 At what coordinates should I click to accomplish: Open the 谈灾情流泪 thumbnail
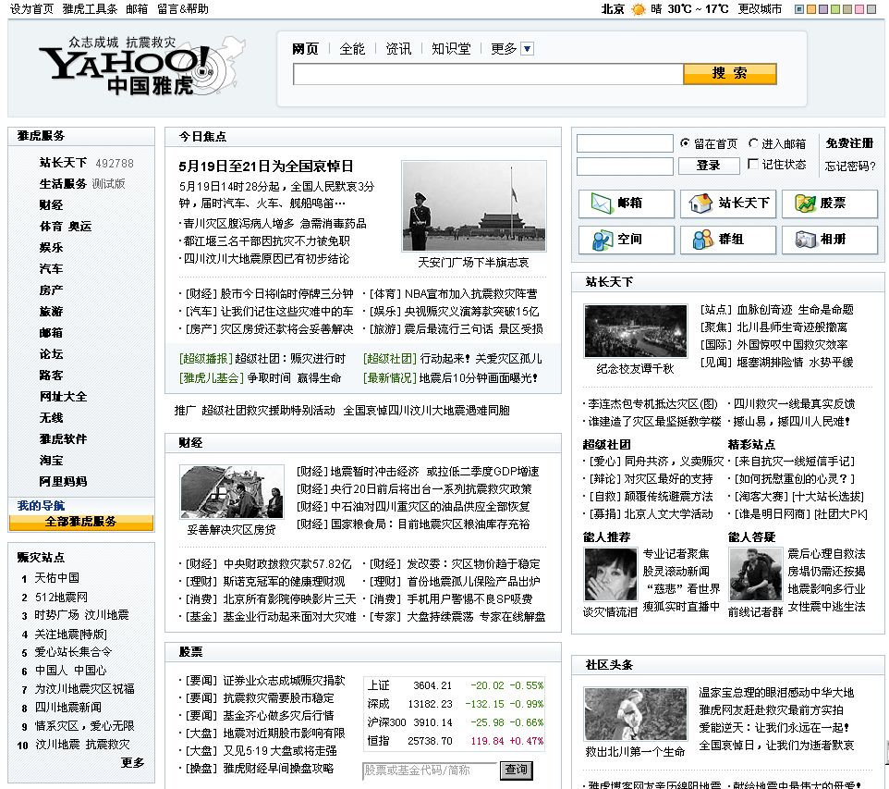pos(610,574)
